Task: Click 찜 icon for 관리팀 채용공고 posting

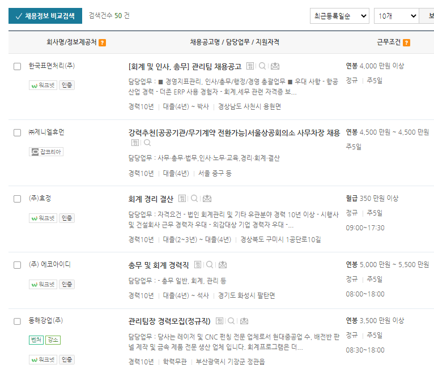Action: tap(250, 66)
